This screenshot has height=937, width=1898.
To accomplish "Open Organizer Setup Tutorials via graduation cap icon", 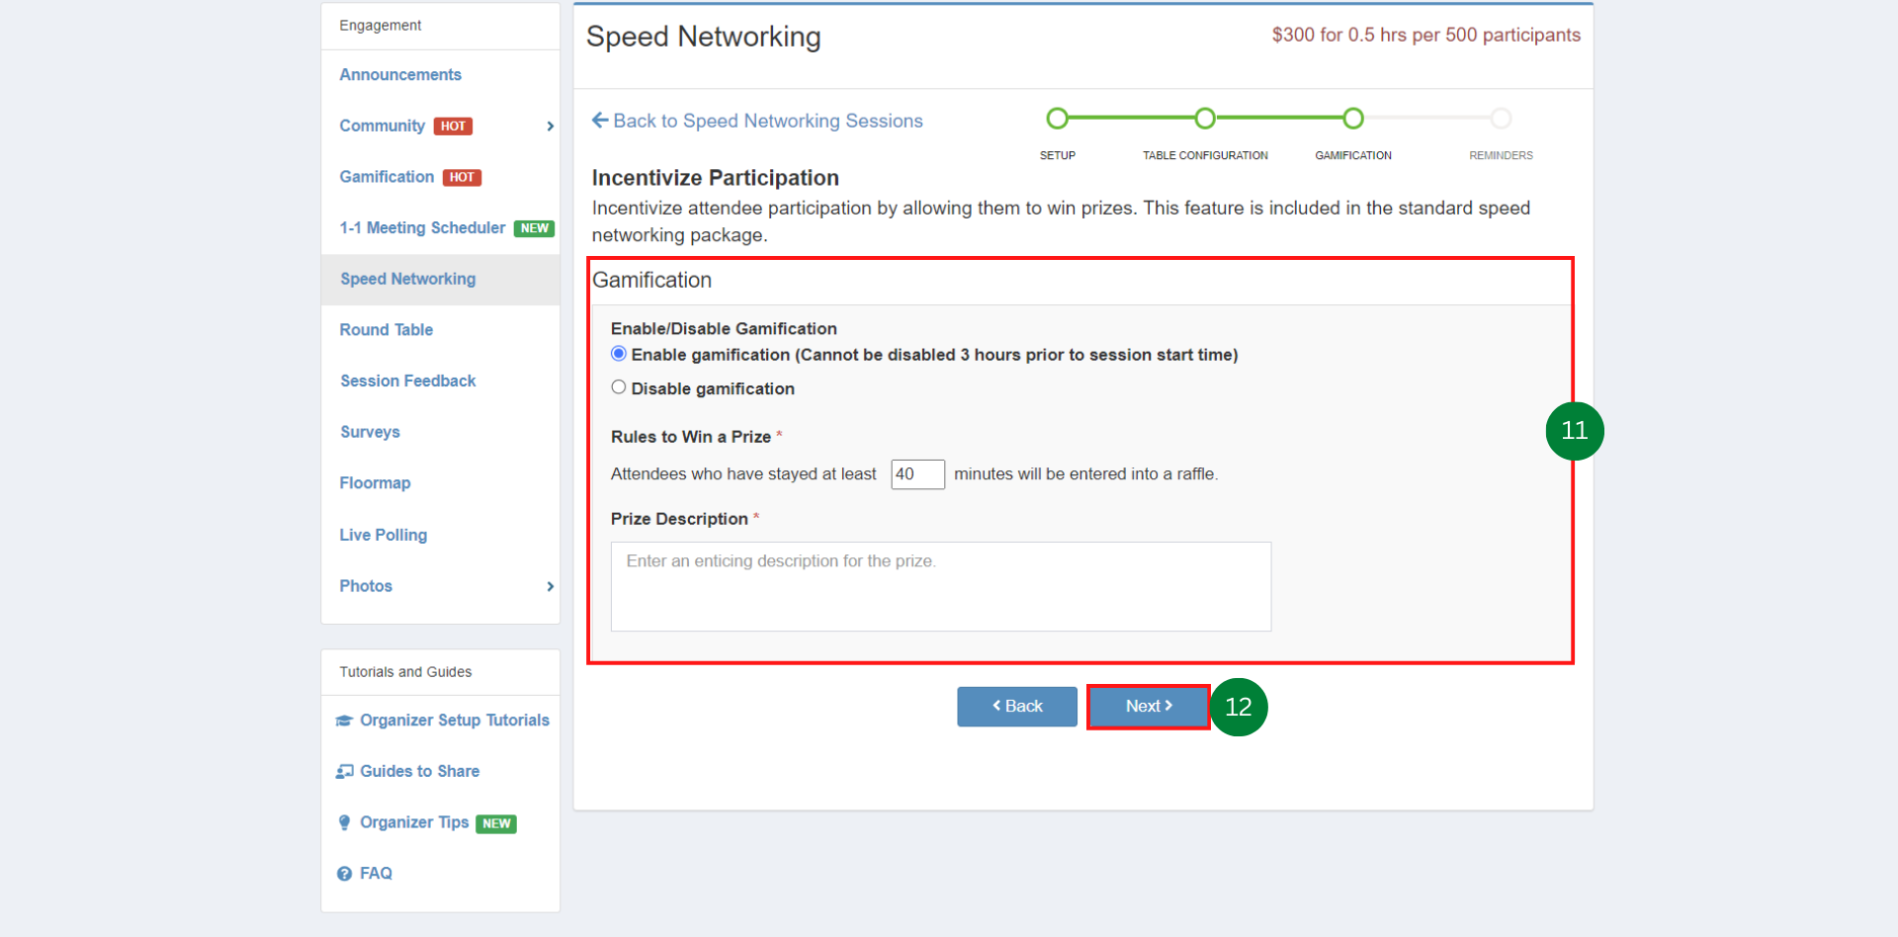I will click(344, 721).
